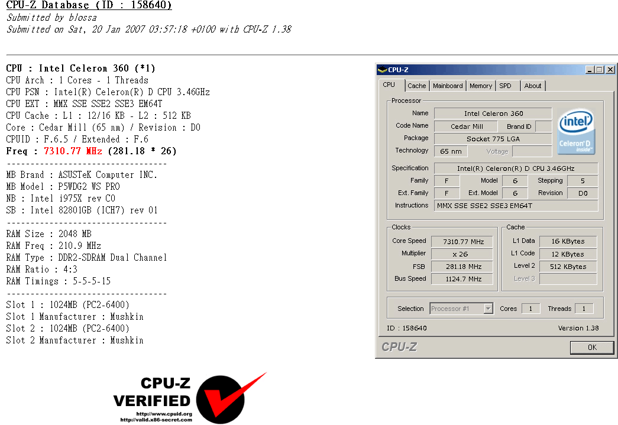Click the 'Core : Cedar Mill (65 nm)' line
This screenshot has height=425, width=618.
(x=103, y=128)
